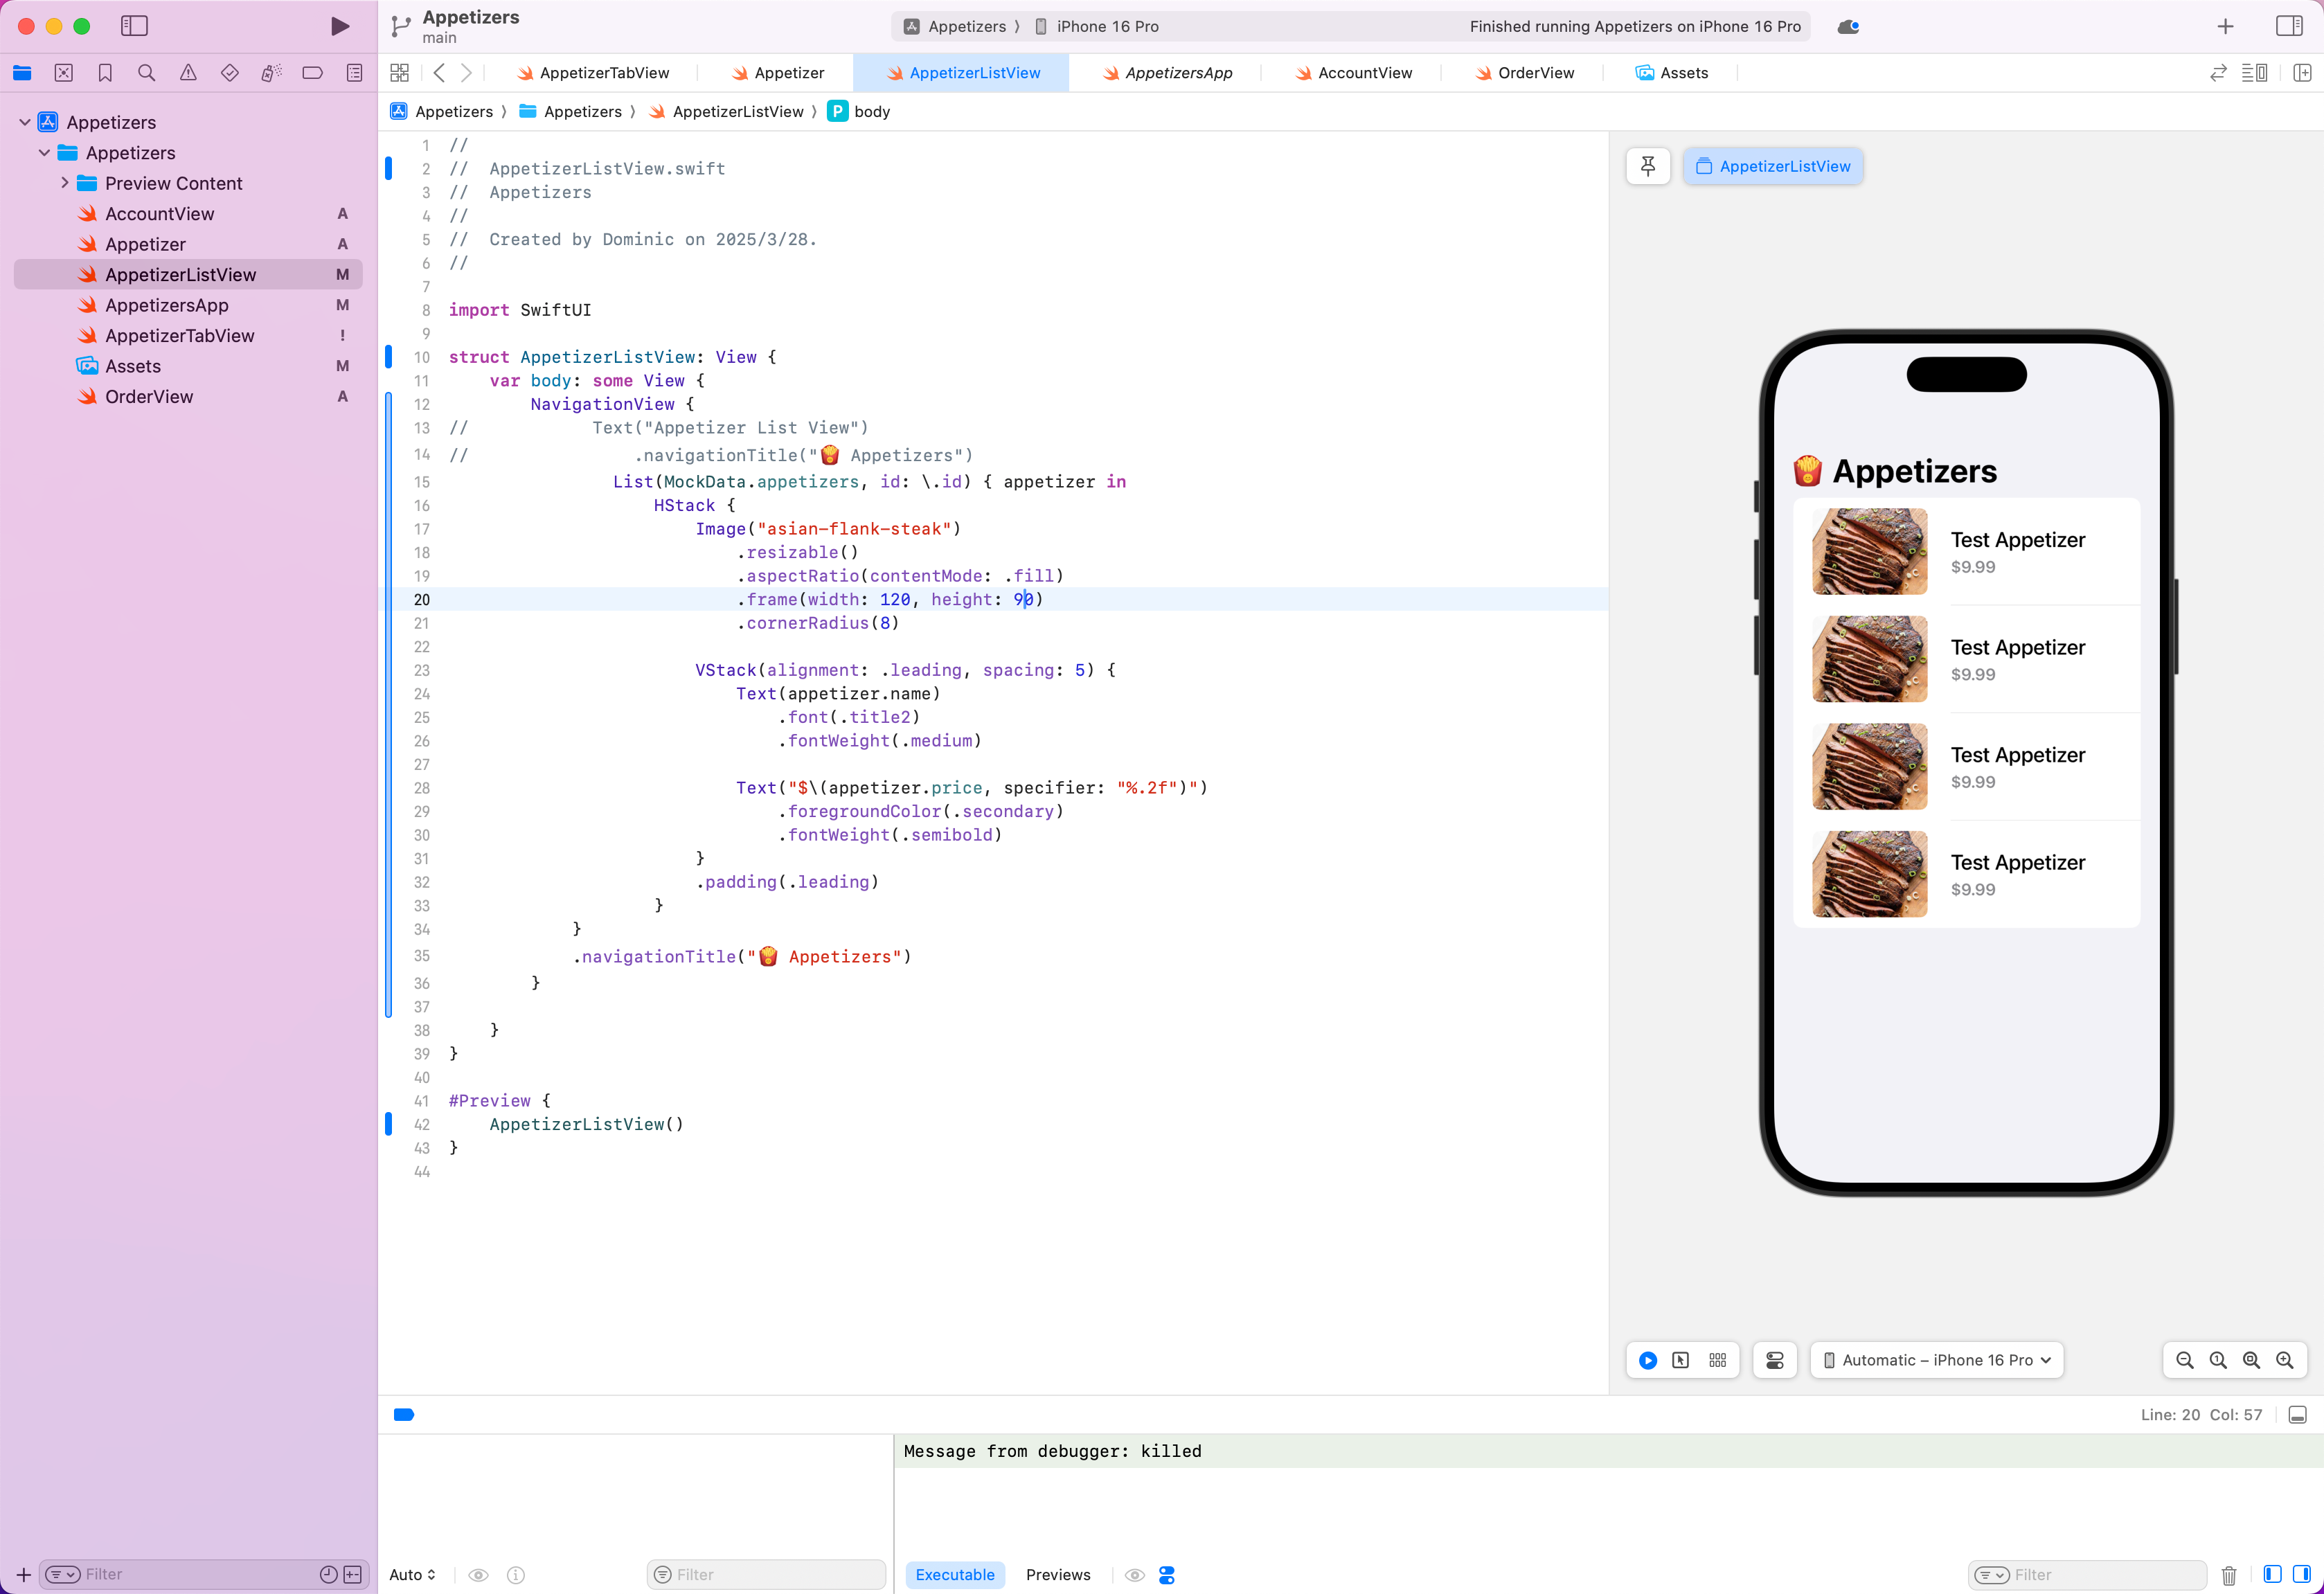The height and width of the screenshot is (1594, 2324).
Task: Switch to the AccountView editor tab
Action: [x=1364, y=73]
